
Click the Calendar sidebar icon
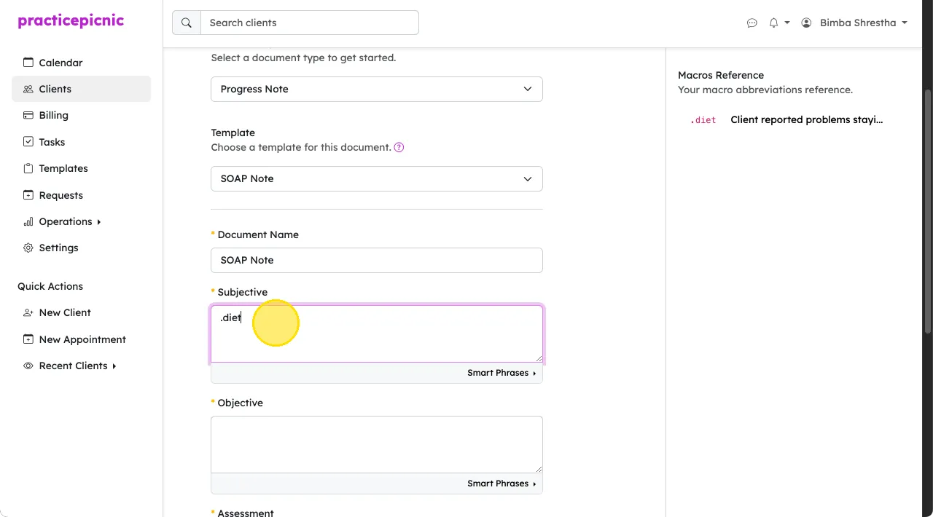coord(28,63)
